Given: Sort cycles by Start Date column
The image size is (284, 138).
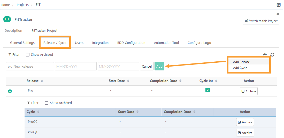Looking at the screenshot, I should (137, 112).
